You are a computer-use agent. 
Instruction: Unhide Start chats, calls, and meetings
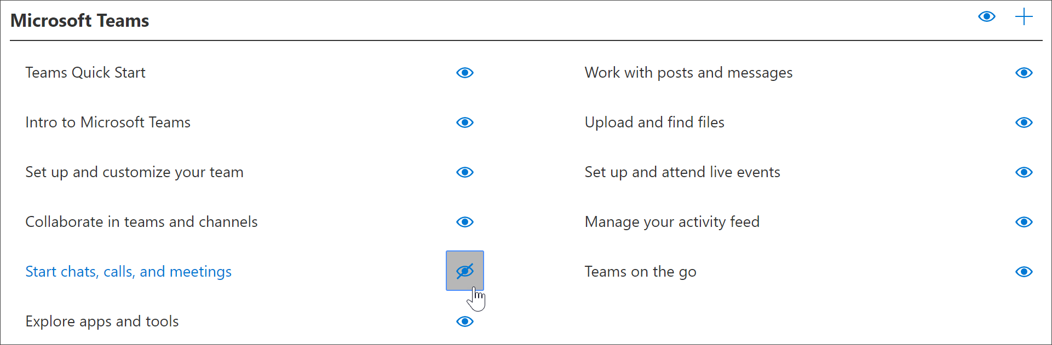(x=465, y=271)
